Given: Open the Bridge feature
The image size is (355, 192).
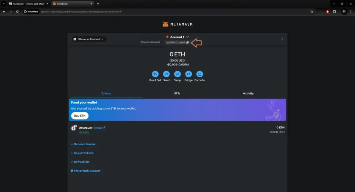Looking at the screenshot, I should (x=188, y=74).
